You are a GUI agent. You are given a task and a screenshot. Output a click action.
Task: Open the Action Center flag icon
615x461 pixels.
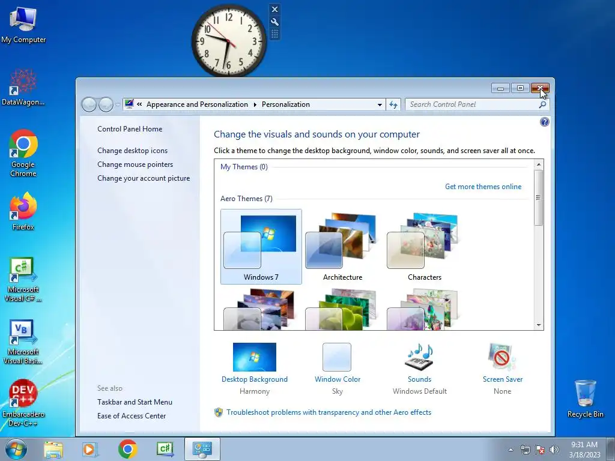pyautogui.click(x=540, y=450)
